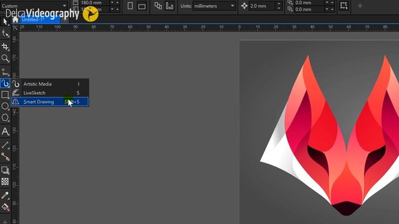Click the page width icon

click(x=75, y=2)
